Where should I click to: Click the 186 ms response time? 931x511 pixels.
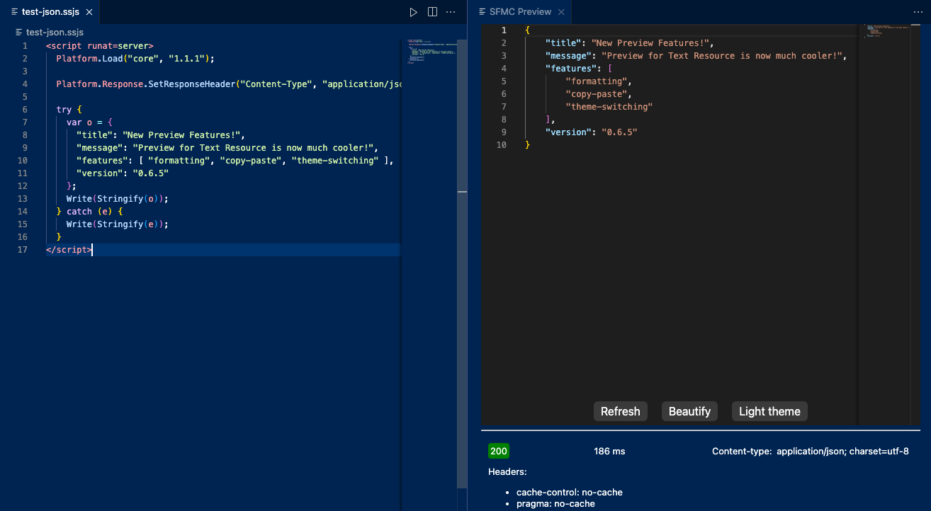pos(609,451)
